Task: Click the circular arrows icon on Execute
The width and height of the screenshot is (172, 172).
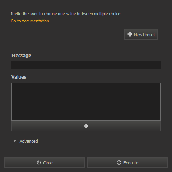Action: (119, 162)
